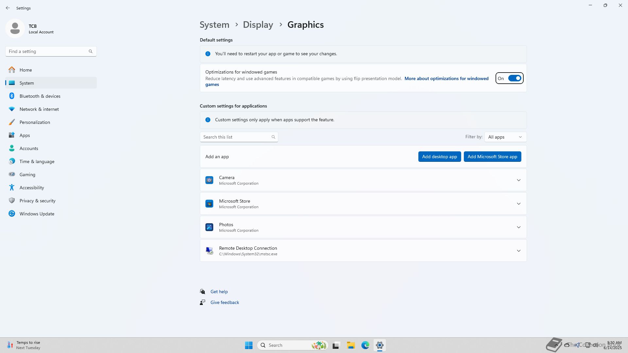Click the Camera app icon
The height and width of the screenshot is (353, 628).
point(209,180)
